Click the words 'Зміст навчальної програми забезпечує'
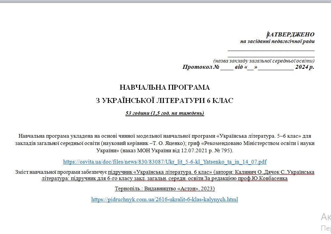Viewport: 331px width, 234px height. tap(61, 172)
